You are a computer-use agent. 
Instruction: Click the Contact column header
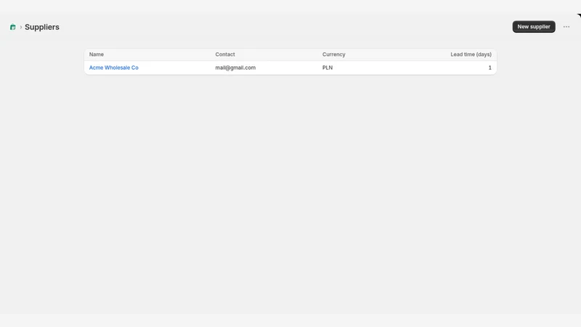(x=225, y=54)
